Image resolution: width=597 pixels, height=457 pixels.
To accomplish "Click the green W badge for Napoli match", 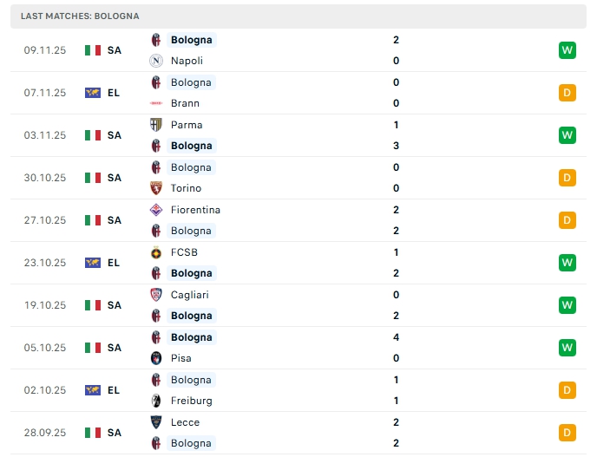I will click(x=567, y=50).
